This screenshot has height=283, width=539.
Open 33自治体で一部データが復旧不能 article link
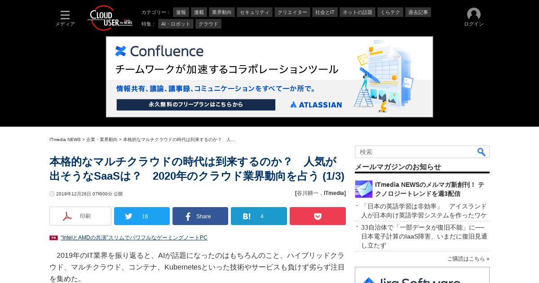[424, 236]
